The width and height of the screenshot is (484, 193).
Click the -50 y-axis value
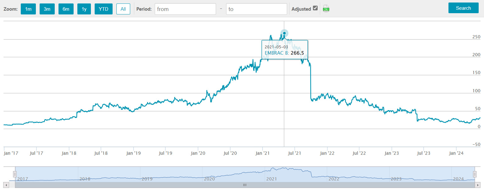(x=476, y=144)
